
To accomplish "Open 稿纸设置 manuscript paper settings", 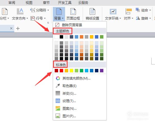I will click(92, 14).
